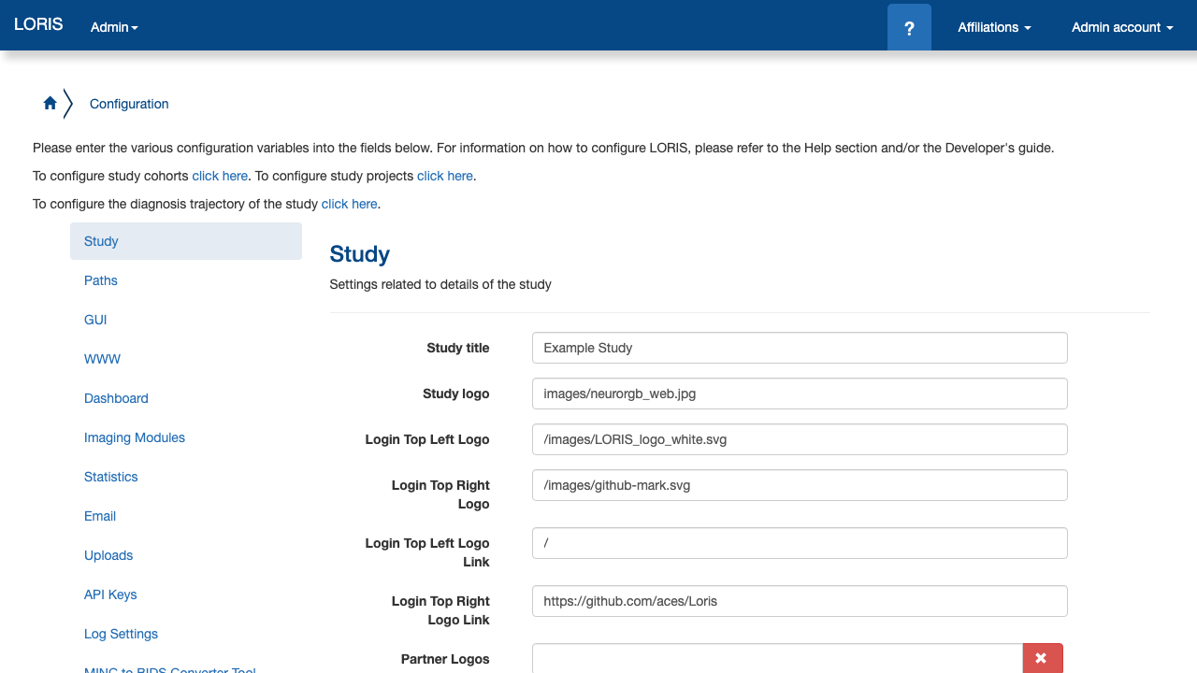1197x673 pixels.
Task: Switch to the GUI settings tab
Action: point(186,320)
